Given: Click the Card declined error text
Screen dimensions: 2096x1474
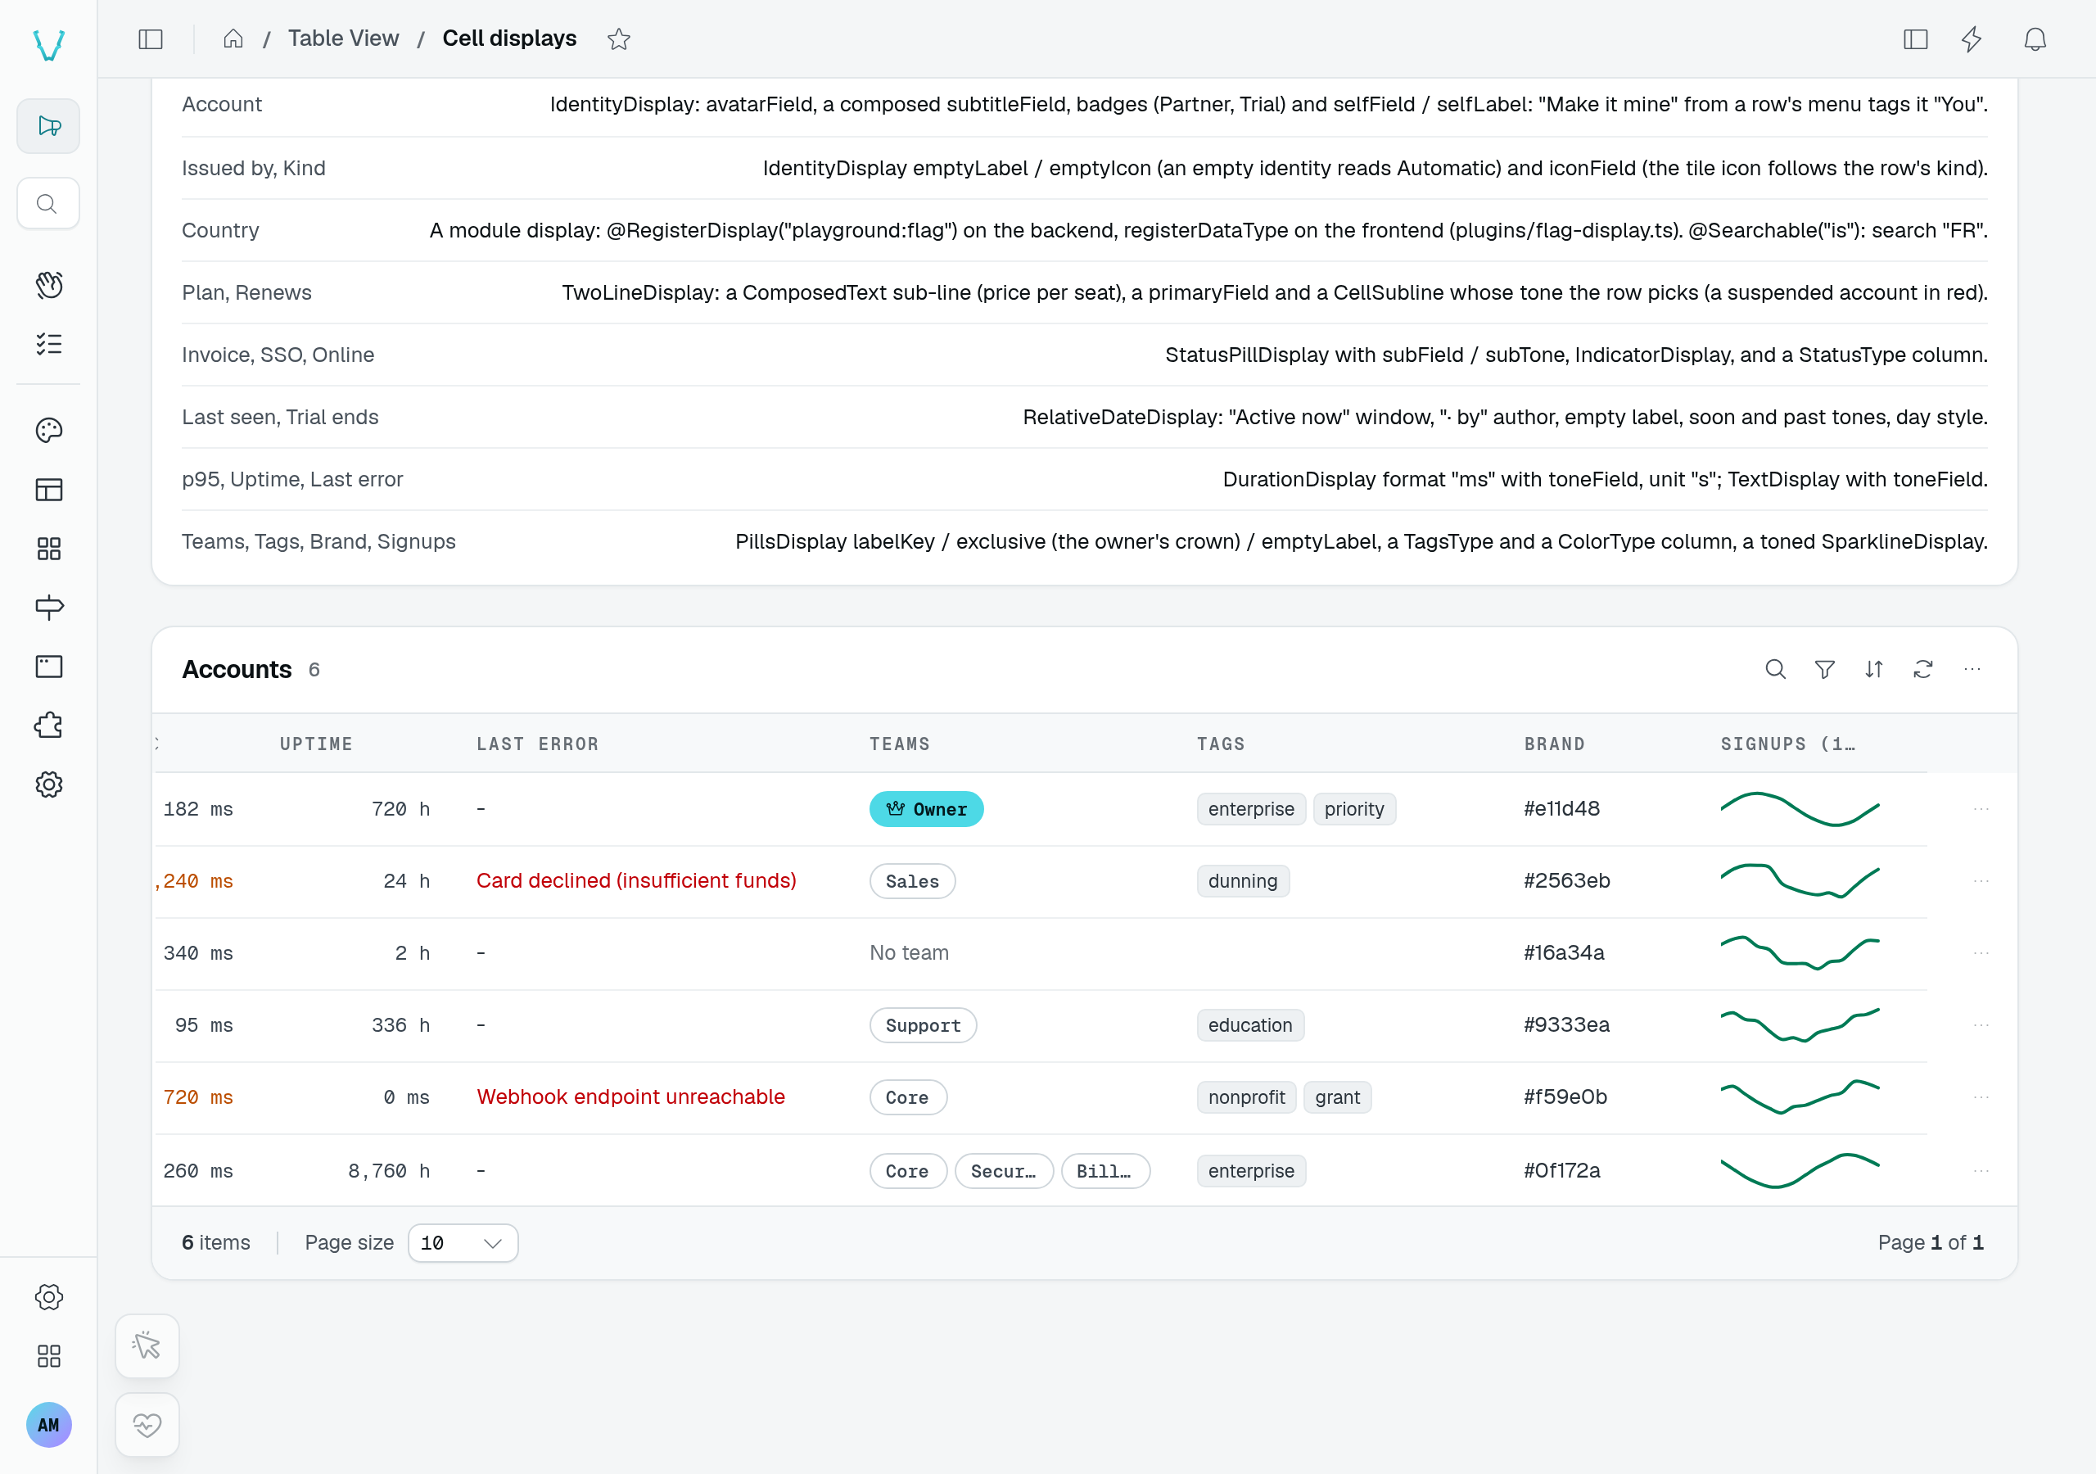Looking at the screenshot, I should [636, 881].
